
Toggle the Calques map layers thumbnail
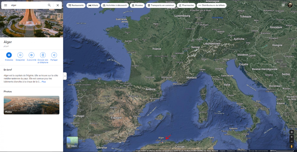tap(72, 142)
